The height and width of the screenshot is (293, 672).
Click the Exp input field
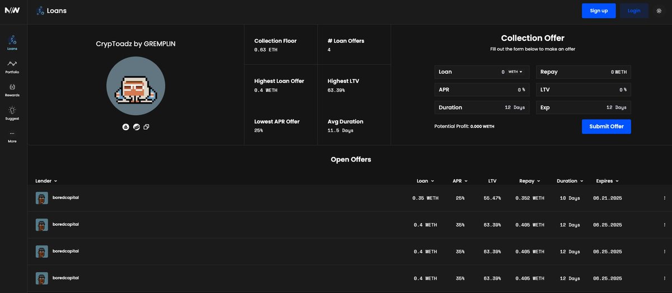(x=584, y=107)
